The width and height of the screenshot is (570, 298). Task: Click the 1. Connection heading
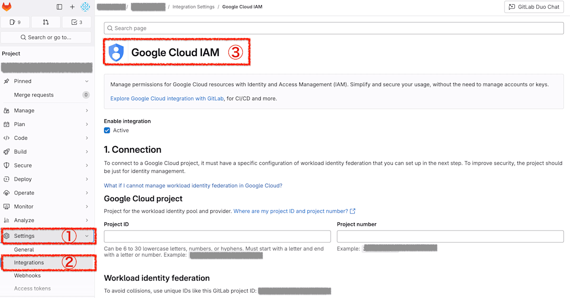(x=133, y=150)
